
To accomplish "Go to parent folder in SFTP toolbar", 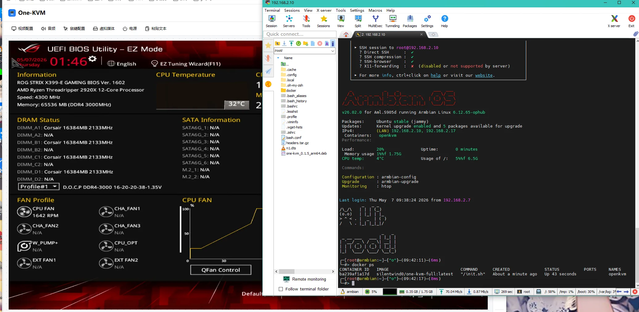I will 278,43.
